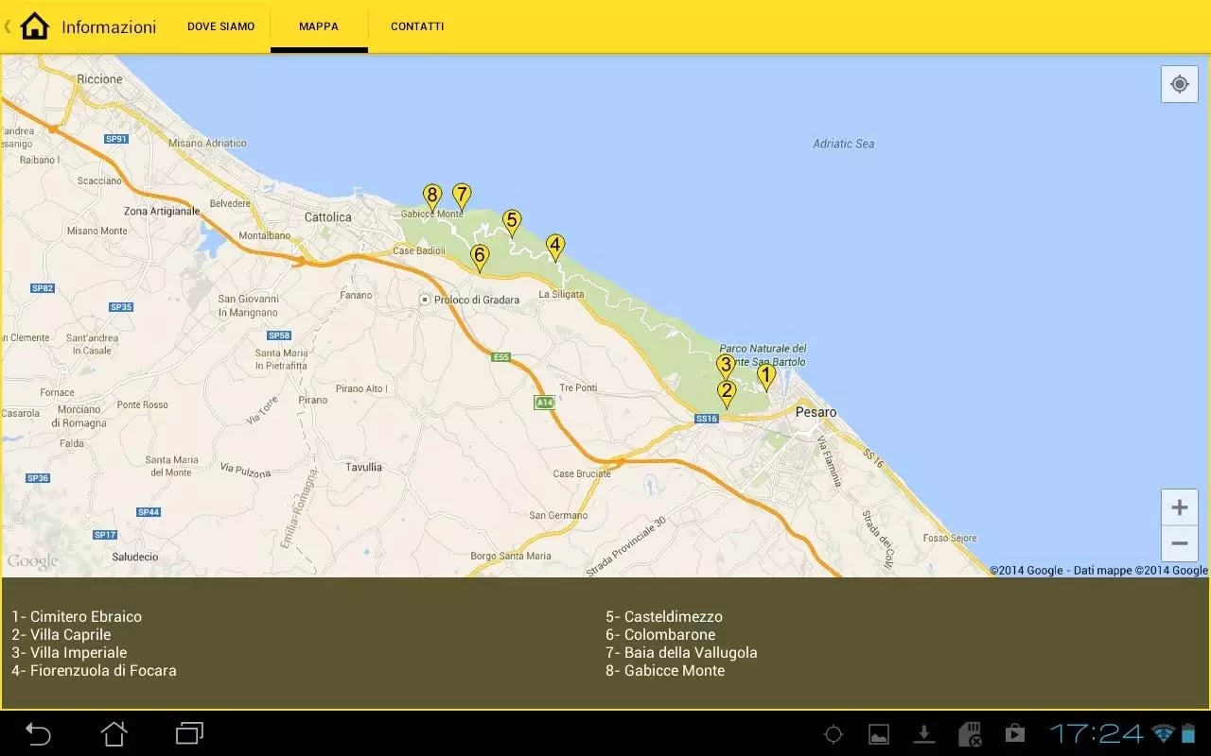Image resolution: width=1211 pixels, height=756 pixels.
Task: Tap map marker number 8
Action: tap(432, 198)
